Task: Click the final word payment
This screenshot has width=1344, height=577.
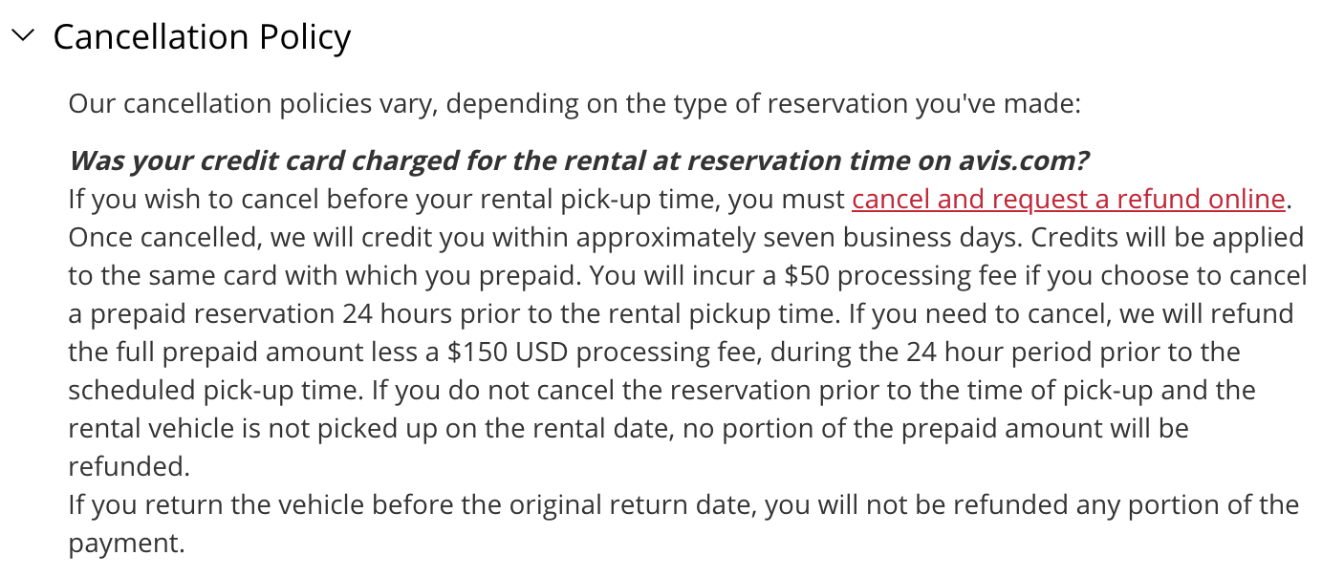Action: pos(124,543)
